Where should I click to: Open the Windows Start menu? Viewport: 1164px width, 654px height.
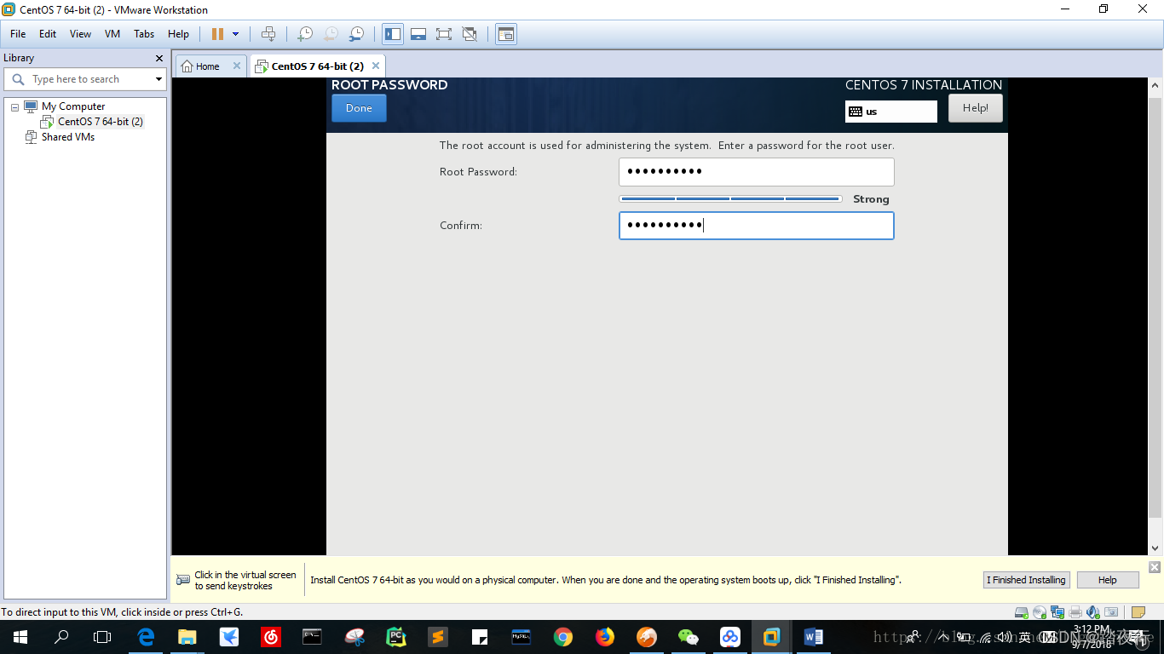[20, 637]
